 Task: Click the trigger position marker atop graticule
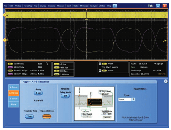[86, 9]
